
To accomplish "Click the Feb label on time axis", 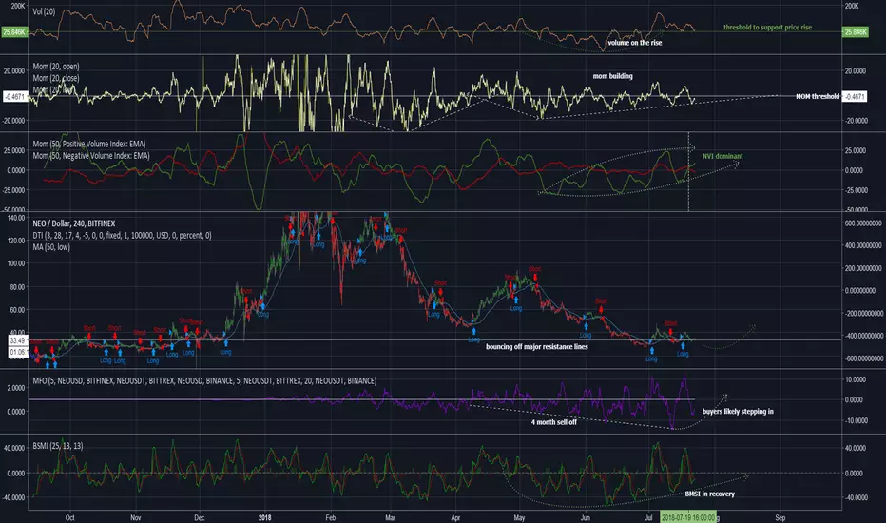I will 331,517.
